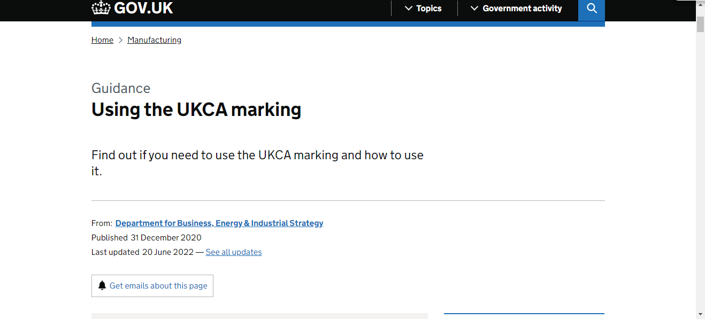Click the Last updated 20 June 2022 text
This screenshot has height=319, width=705.
coord(142,252)
